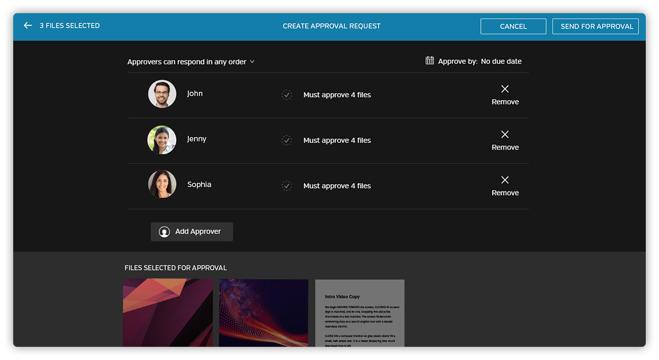Change the Approve by due date setting

(500, 61)
